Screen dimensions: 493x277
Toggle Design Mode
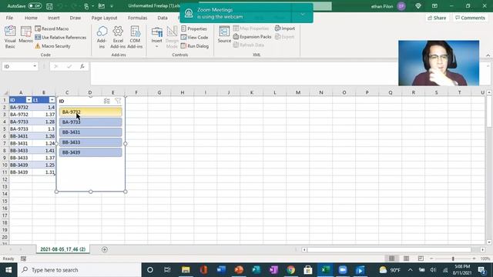click(x=172, y=37)
